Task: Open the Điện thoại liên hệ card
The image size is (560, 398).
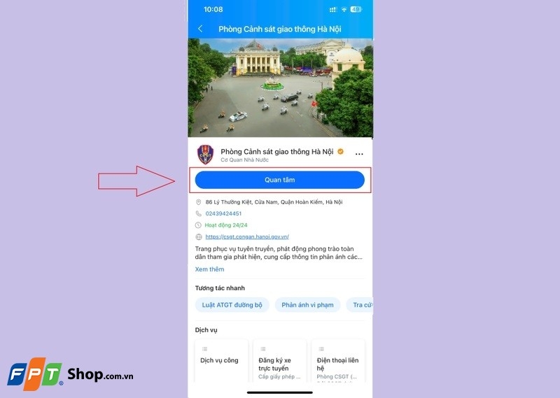Action: [x=338, y=360]
